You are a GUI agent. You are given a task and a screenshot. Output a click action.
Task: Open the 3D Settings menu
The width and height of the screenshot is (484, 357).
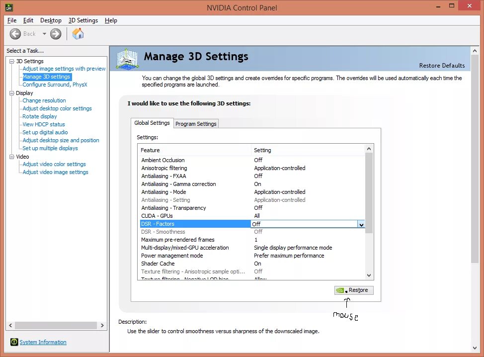point(83,20)
